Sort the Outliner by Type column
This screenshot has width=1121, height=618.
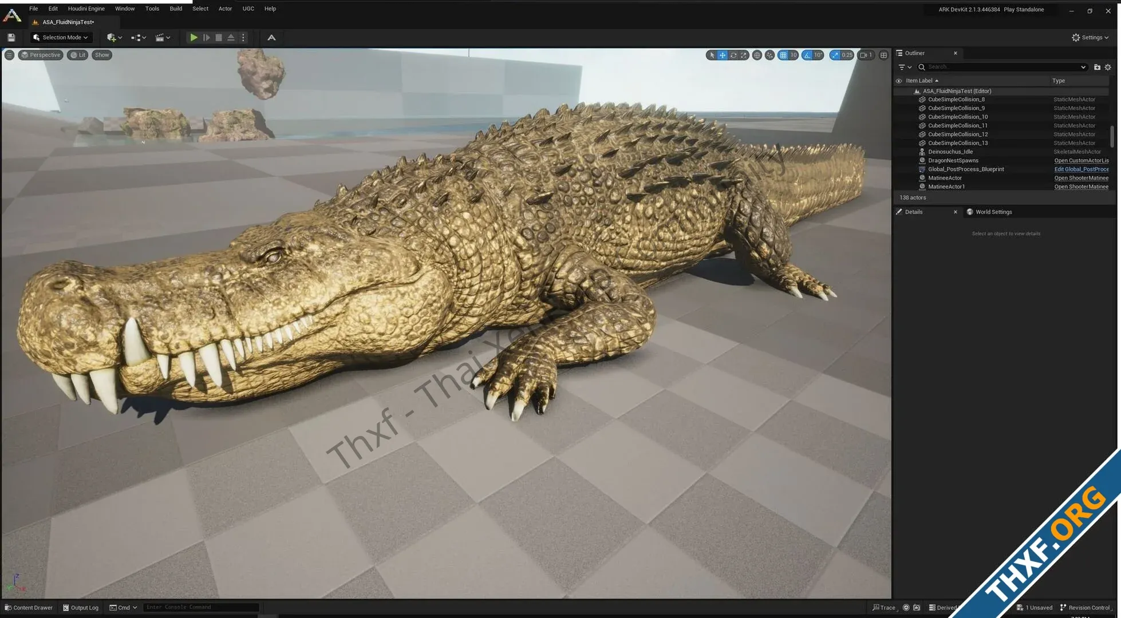click(x=1059, y=81)
